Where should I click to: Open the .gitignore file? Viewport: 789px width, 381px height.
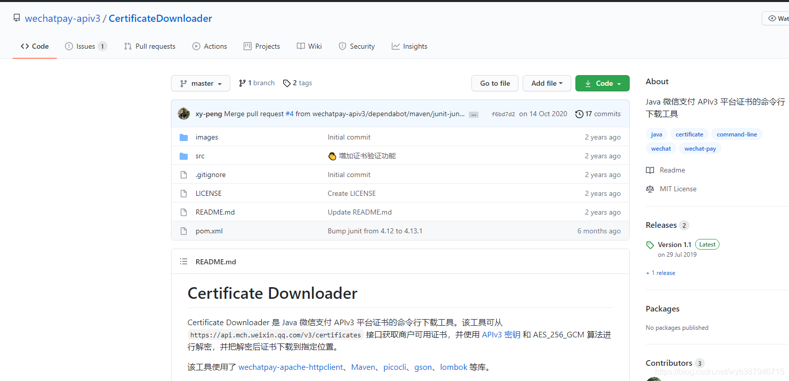211,175
